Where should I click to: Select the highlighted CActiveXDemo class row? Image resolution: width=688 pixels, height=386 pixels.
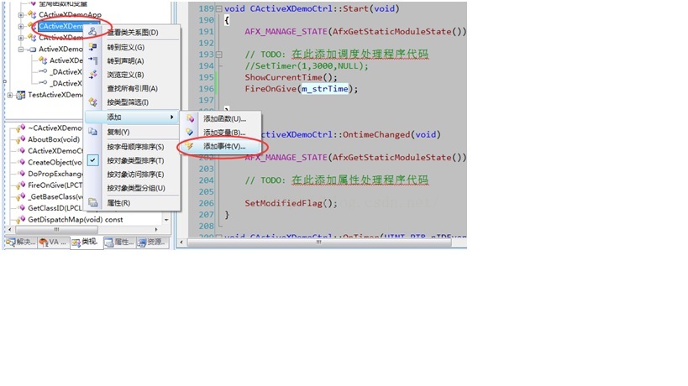pos(61,26)
